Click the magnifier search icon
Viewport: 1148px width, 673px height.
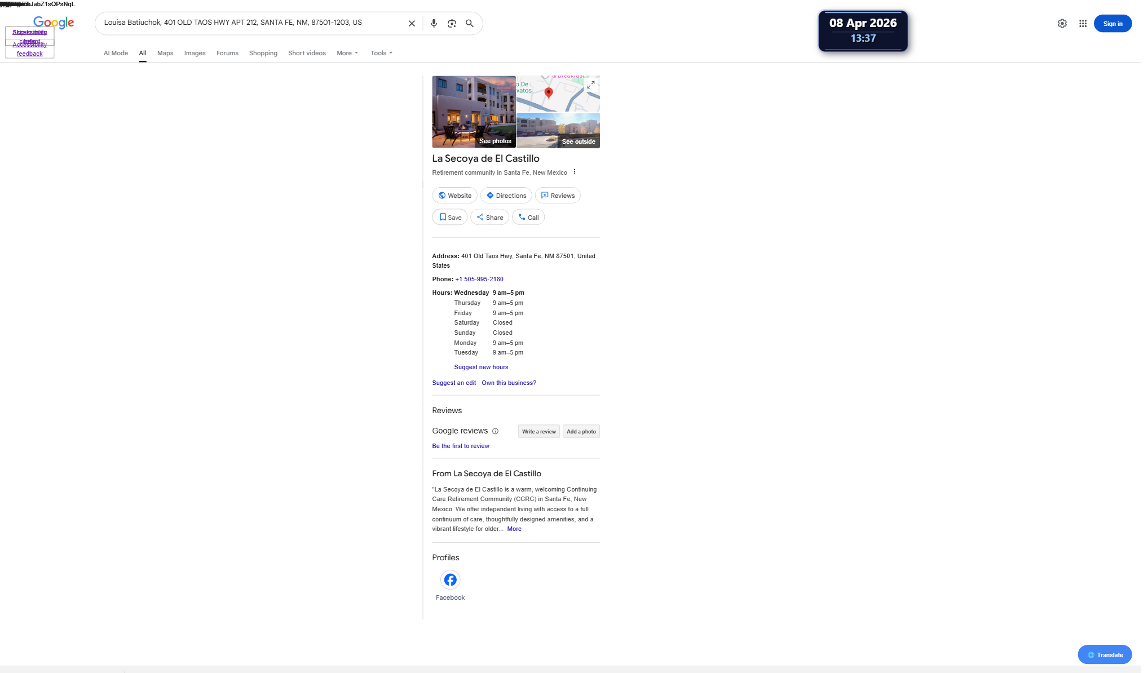[x=470, y=24]
